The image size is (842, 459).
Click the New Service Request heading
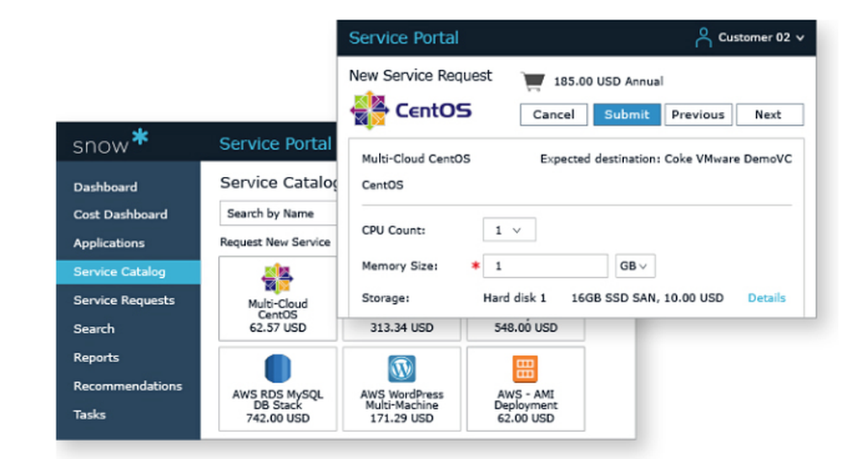coord(420,76)
